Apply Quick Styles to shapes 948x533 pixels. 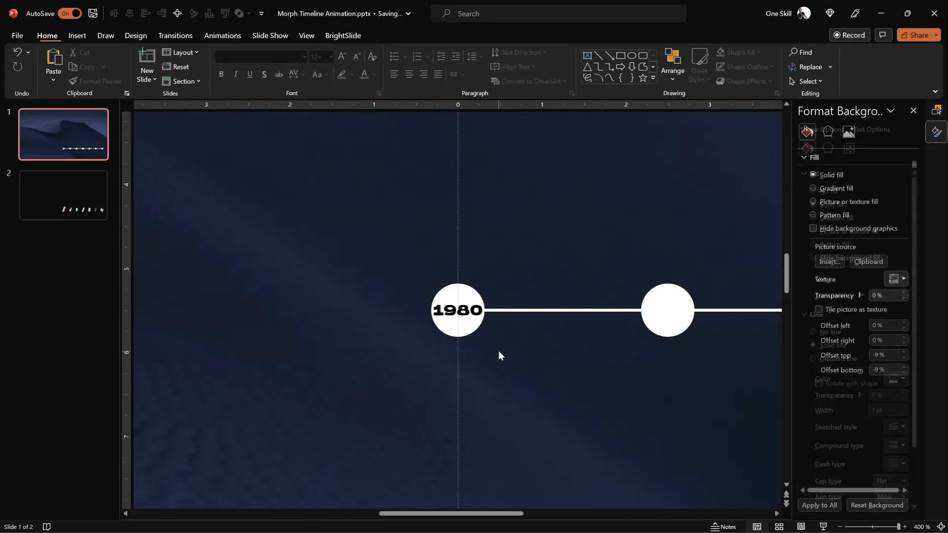point(700,66)
